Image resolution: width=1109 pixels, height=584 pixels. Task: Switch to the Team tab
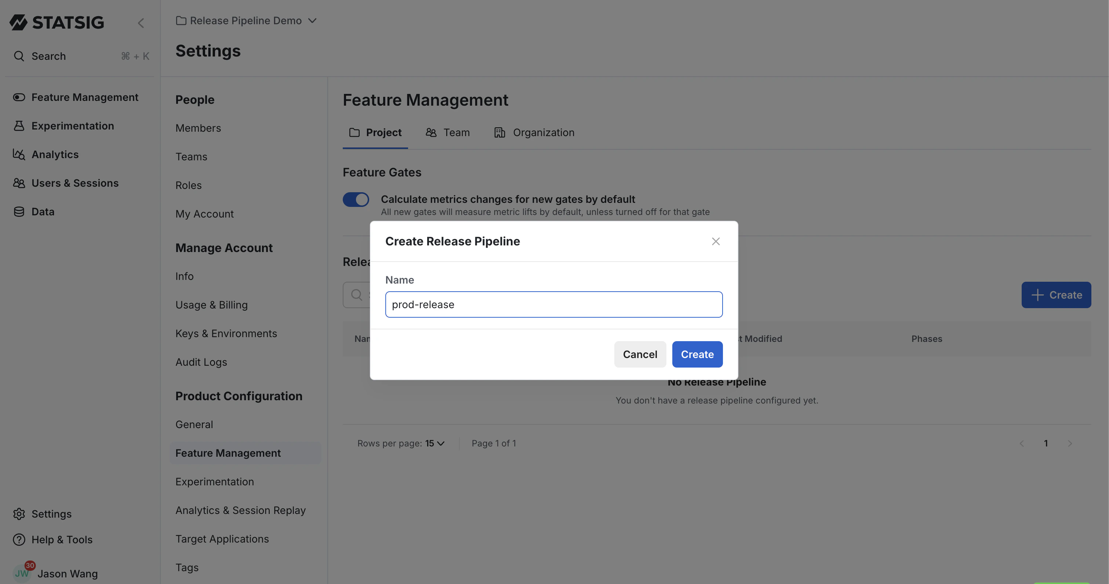click(448, 132)
